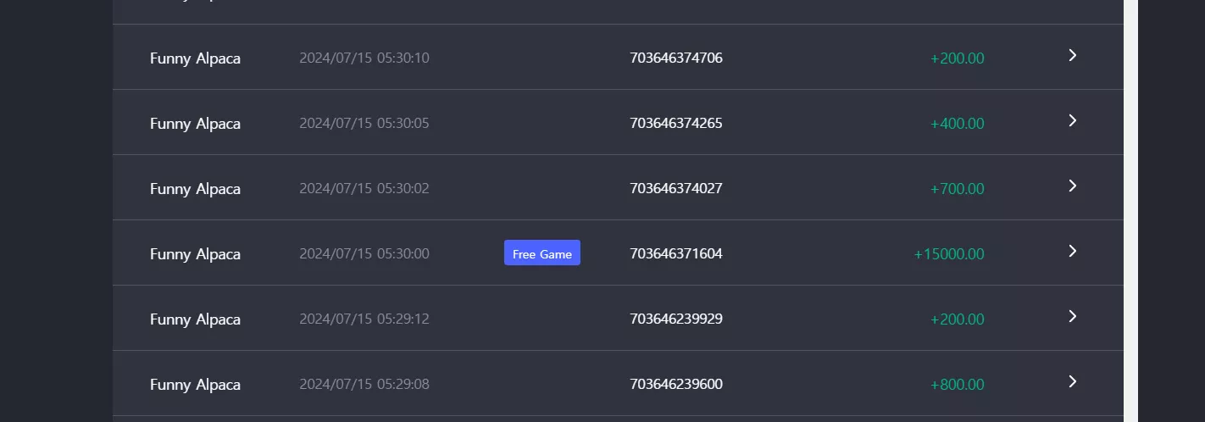Select transaction ID 703646374706
1205x422 pixels.
(676, 58)
